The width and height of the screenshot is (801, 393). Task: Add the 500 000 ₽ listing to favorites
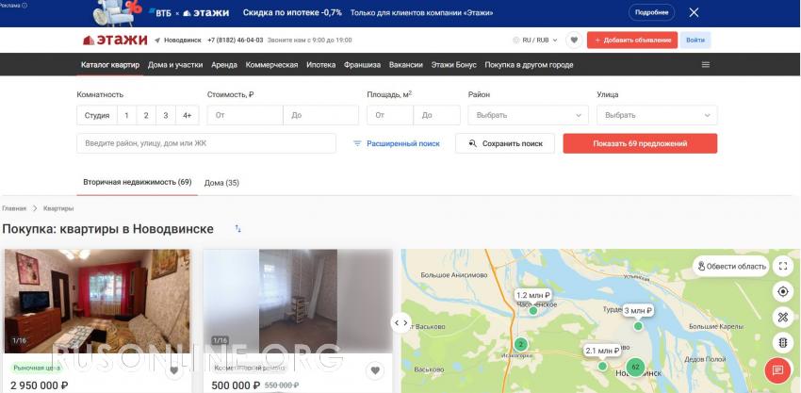tap(374, 371)
